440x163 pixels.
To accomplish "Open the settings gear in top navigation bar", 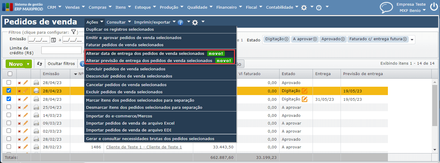I will pyautogui.click(x=304, y=7).
